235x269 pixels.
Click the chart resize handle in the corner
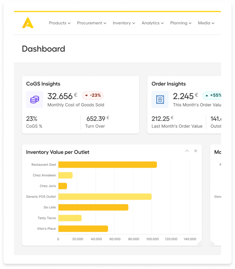pos(199,243)
